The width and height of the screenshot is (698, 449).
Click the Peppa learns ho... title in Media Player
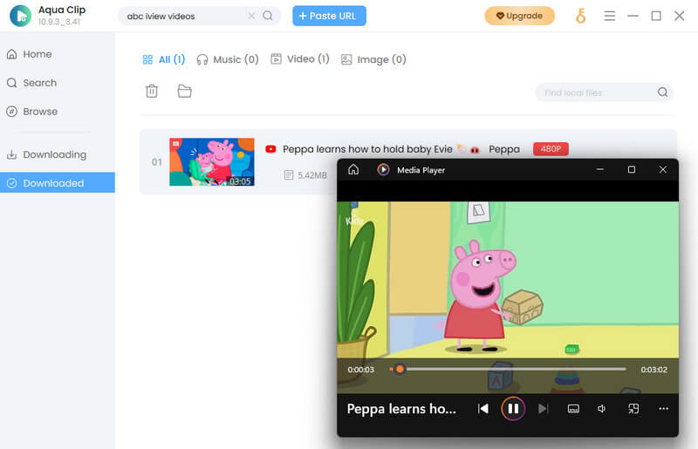[x=401, y=409]
